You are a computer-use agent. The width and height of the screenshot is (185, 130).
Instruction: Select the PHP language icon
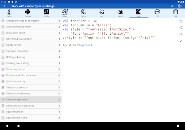[157, 12]
